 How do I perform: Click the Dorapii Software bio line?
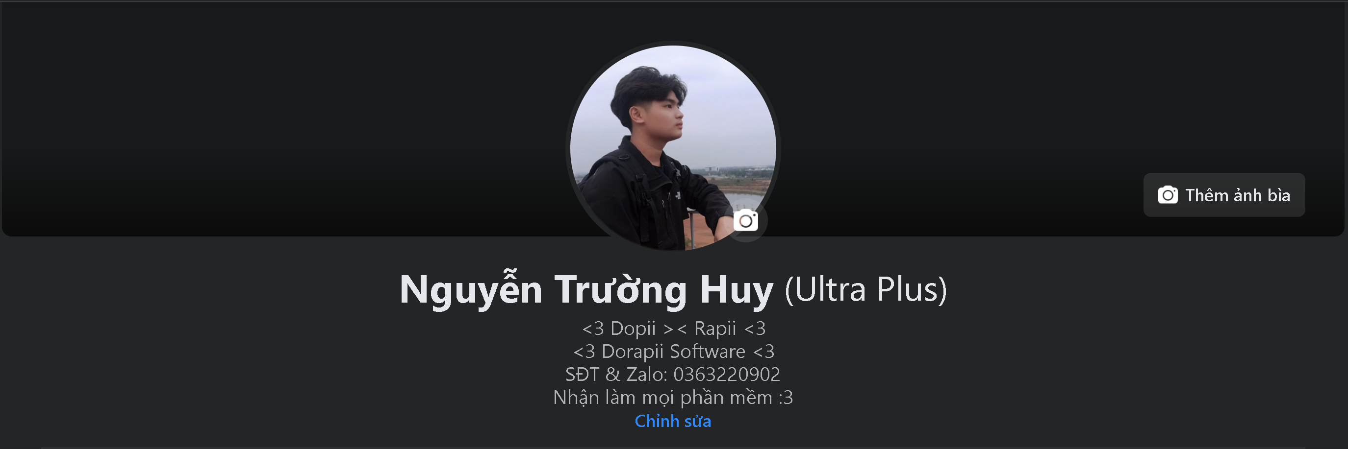tap(674, 351)
